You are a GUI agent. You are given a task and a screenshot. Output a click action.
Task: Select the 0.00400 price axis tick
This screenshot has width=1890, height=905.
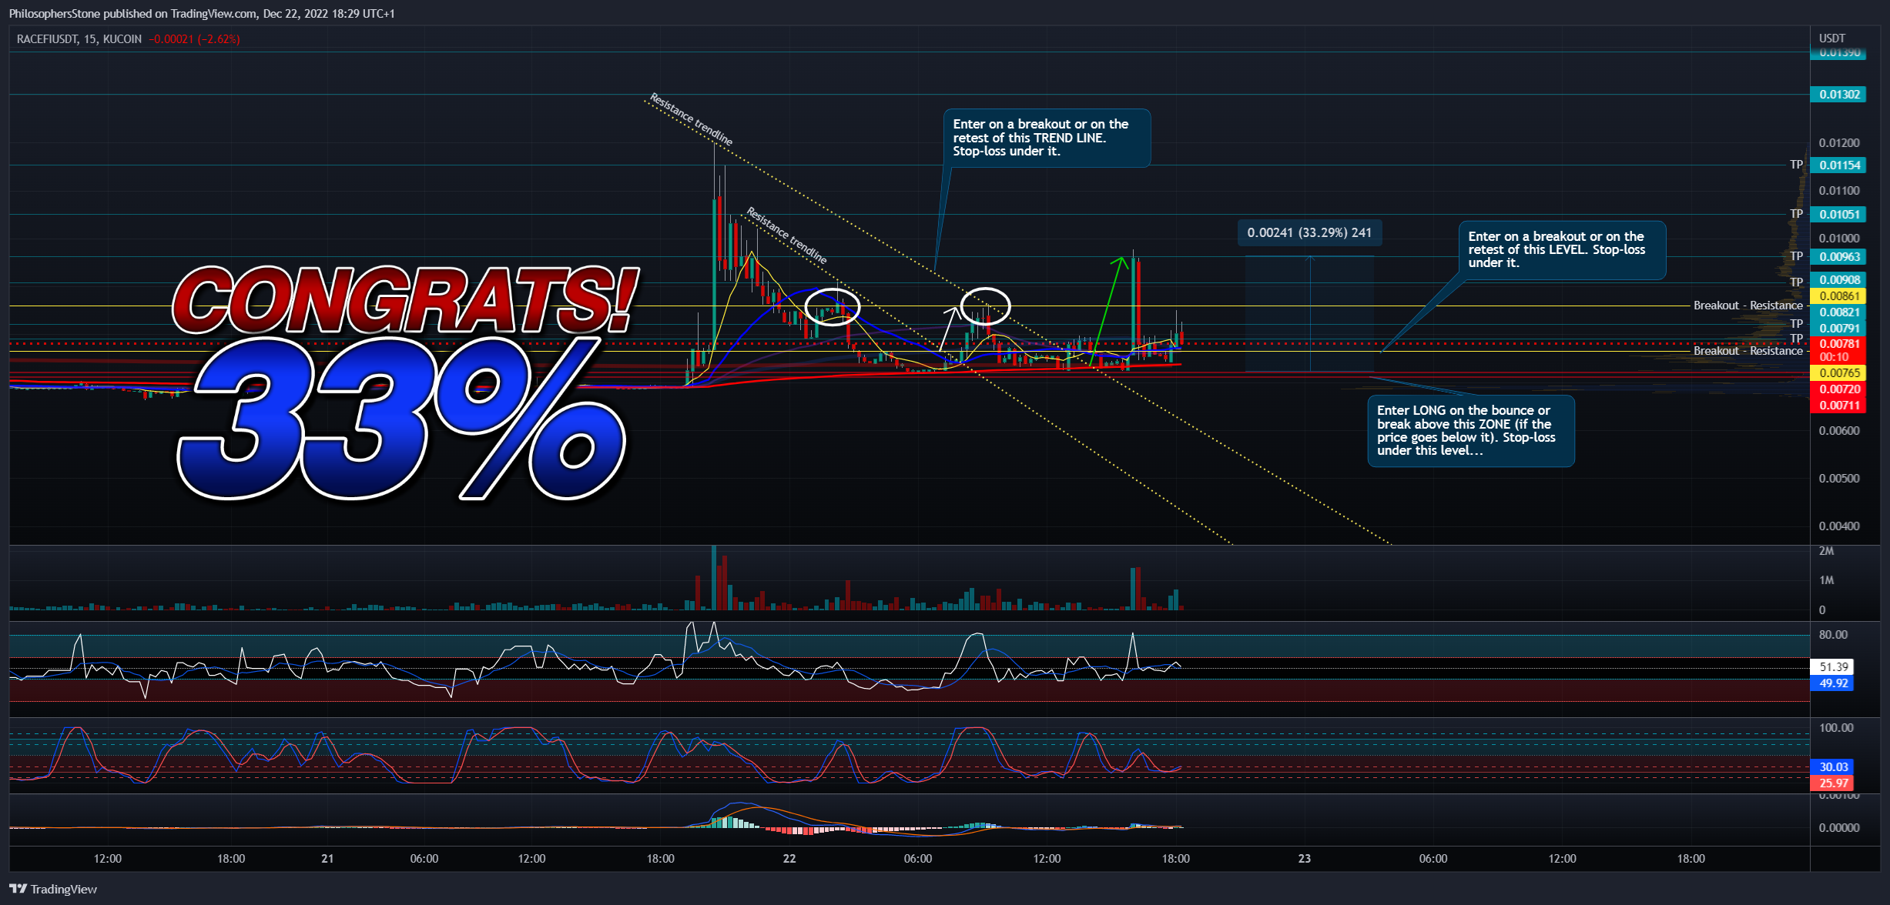coord(1839,526)
